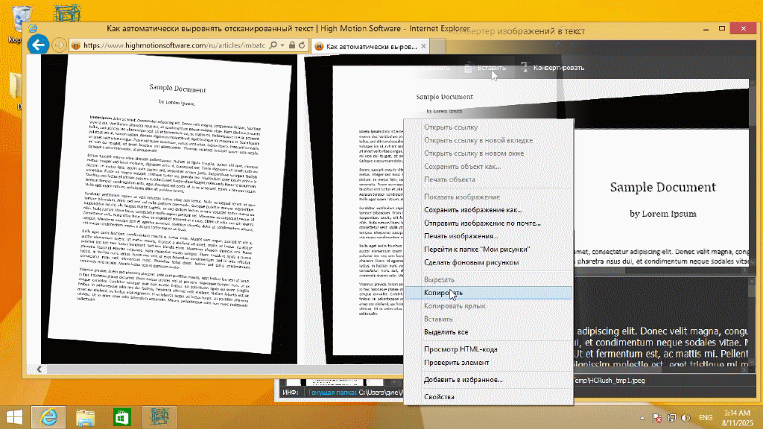The image size is (763, 429).
Task: Select "Выделить все" menu entry
Action: pyautogui.click(x=446, y=332)
